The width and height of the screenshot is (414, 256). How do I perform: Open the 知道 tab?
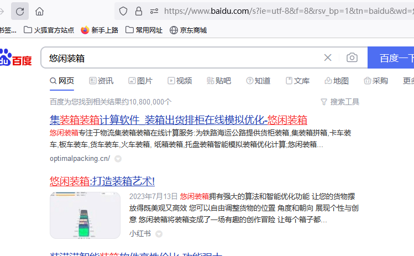tap(258, 81)
